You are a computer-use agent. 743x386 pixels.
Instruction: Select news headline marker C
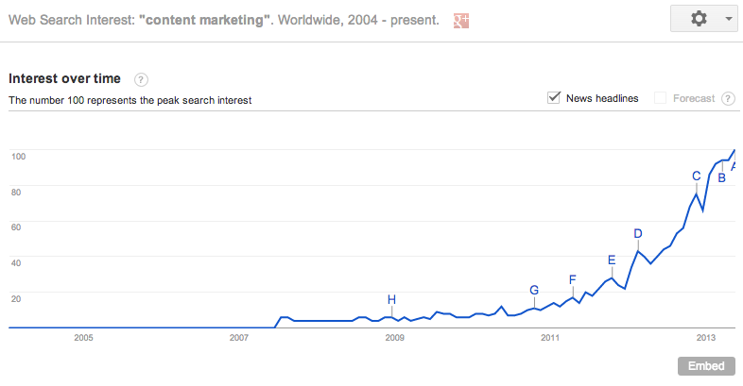pyautogui.click(x=696, y=176)
